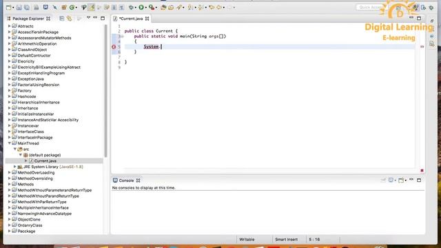Collapse the src folder node
441x248 pixels.
point(15,149)
